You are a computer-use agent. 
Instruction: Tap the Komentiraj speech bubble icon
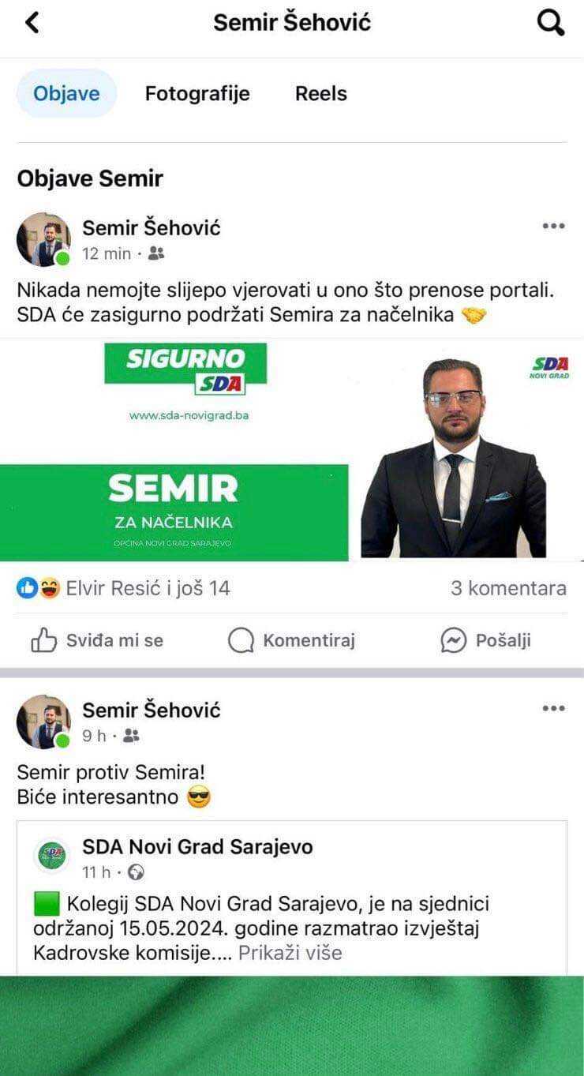point(241,640)
